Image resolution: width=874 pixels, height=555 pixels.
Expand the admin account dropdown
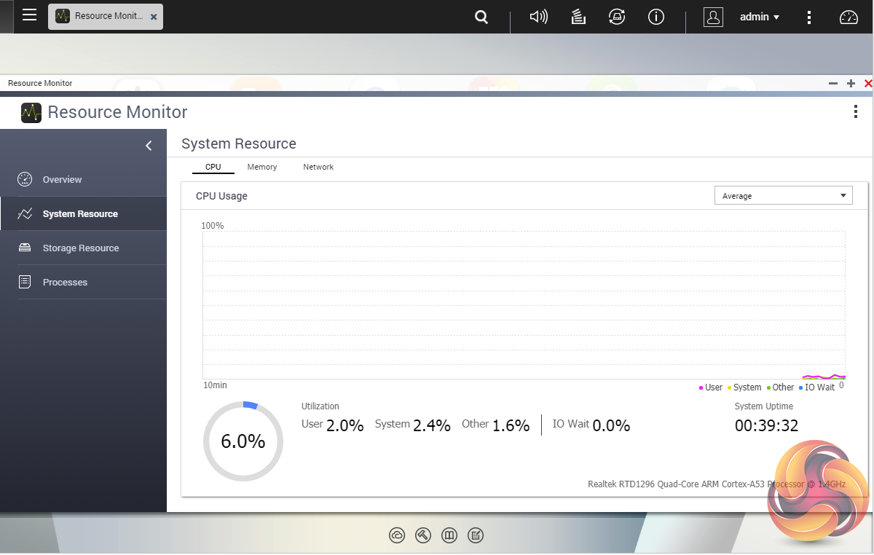click(x=760, y=17)
